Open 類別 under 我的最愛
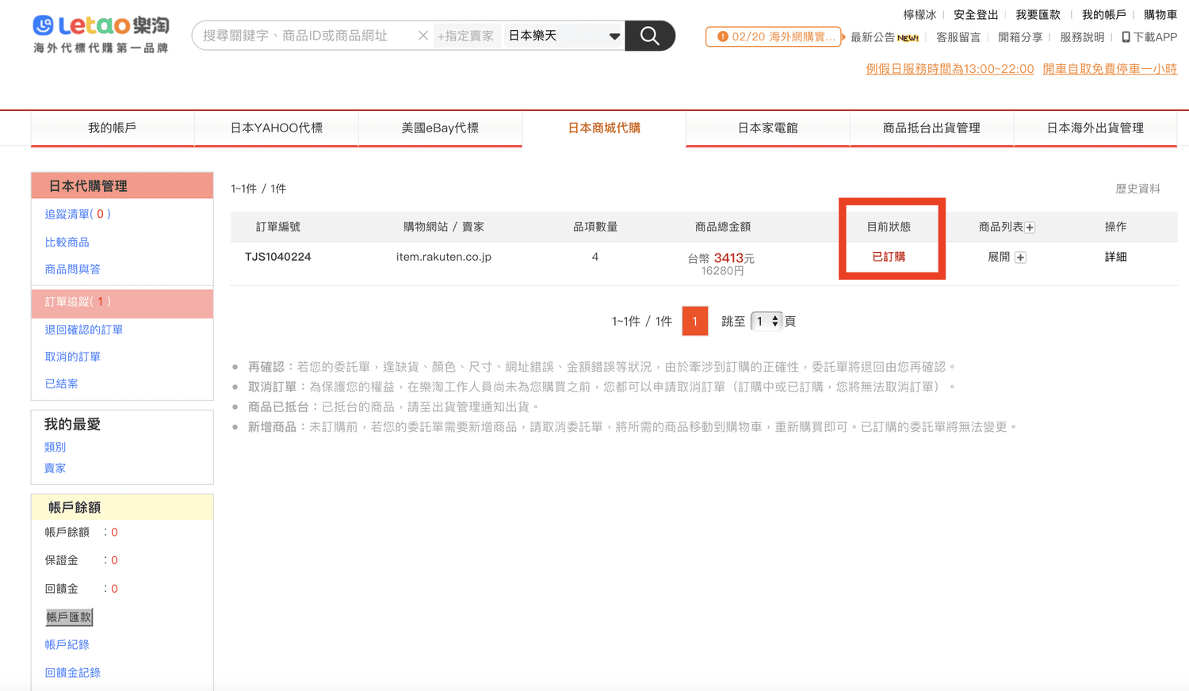Image resolution: width=1189 pixels, height=691 pixels. click(55, 447)
